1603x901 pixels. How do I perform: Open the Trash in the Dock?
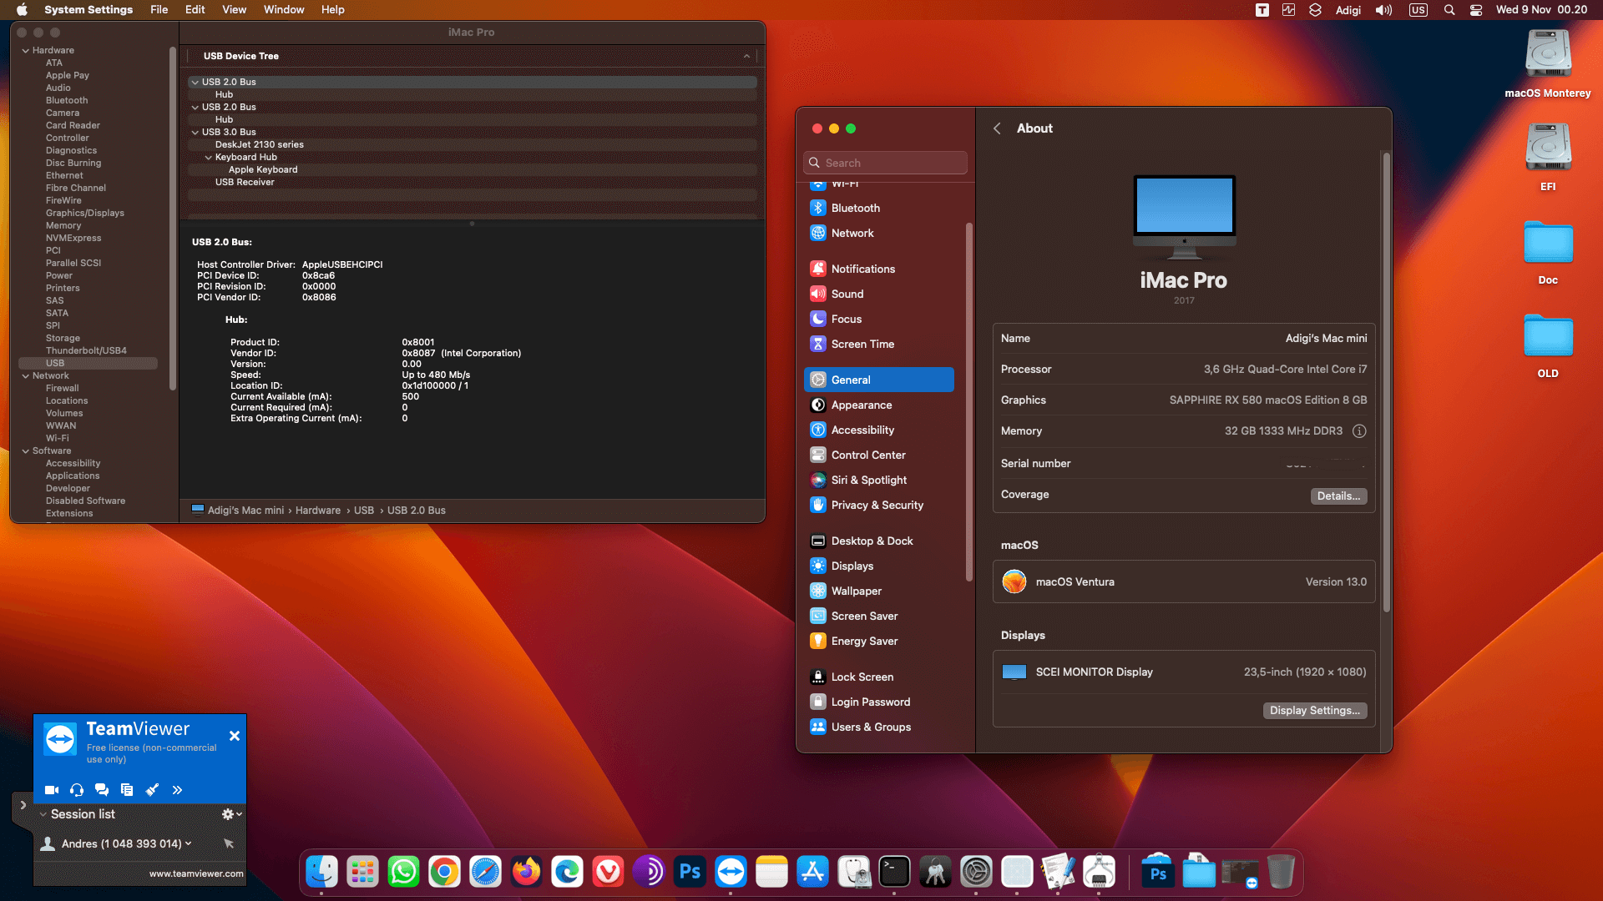tap(1281, 872)
